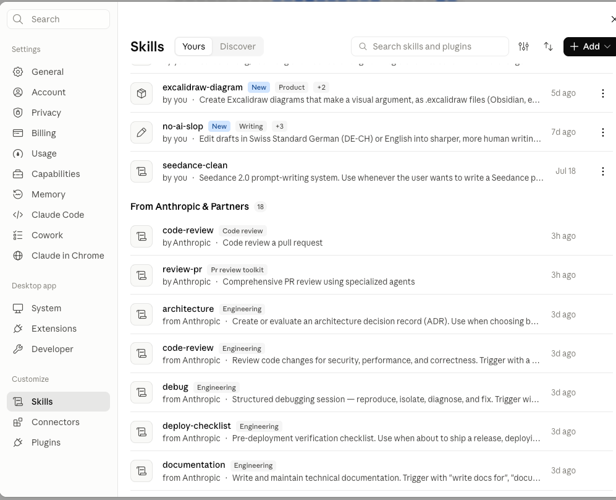Open Developer settings
This screenshot has height=500, width=616.
(58, 349)
